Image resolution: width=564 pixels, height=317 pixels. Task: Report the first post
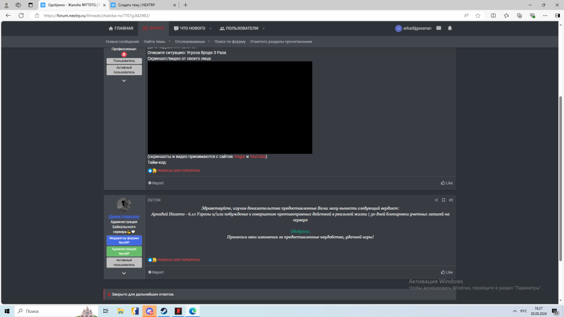tap(156, 183)
